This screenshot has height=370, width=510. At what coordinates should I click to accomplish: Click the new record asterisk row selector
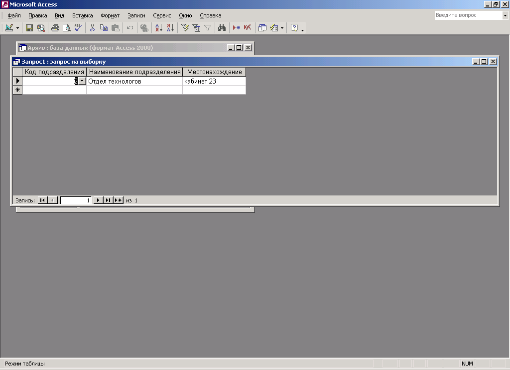[x=17, y=90]
